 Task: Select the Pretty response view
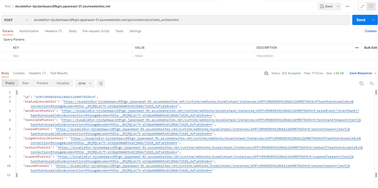coord(10,83)
